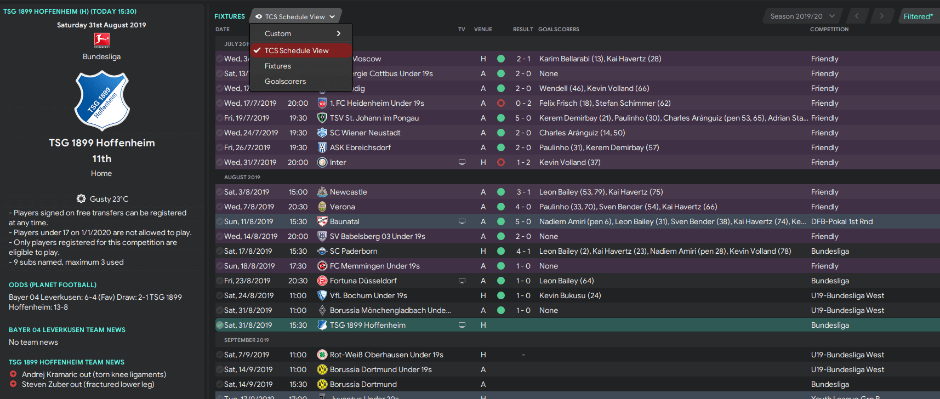Click the weather icon next to Gusty 23°C

pos(81,198)
